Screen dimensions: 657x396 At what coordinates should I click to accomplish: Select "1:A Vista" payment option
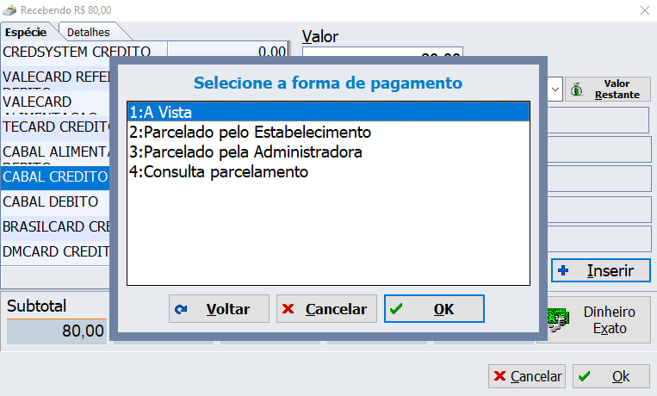(327, 112)
